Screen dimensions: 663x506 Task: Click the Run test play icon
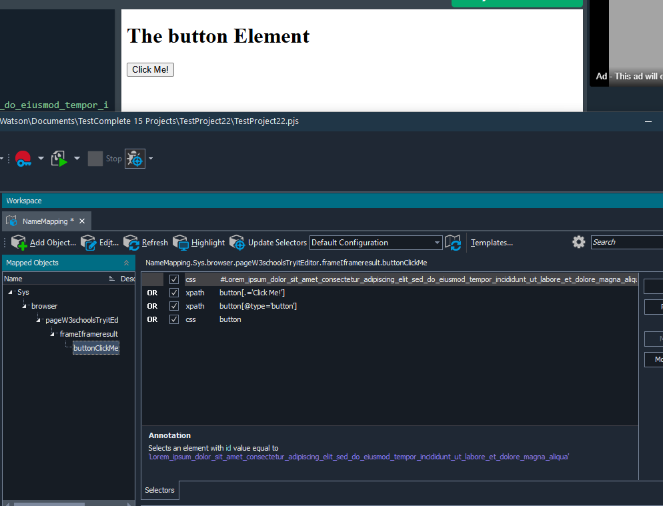click(59, 159)
